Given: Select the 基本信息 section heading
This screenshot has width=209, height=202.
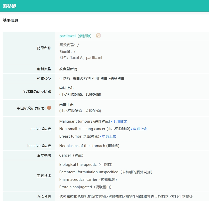Looking at the screenshot, I should [x=10, y=20].
